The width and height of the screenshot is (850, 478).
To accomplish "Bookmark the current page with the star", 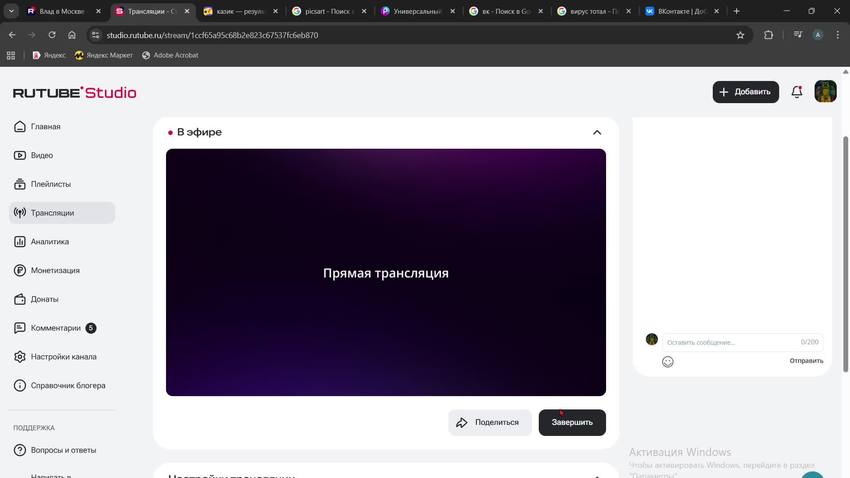I will click(x=741, y=35).
